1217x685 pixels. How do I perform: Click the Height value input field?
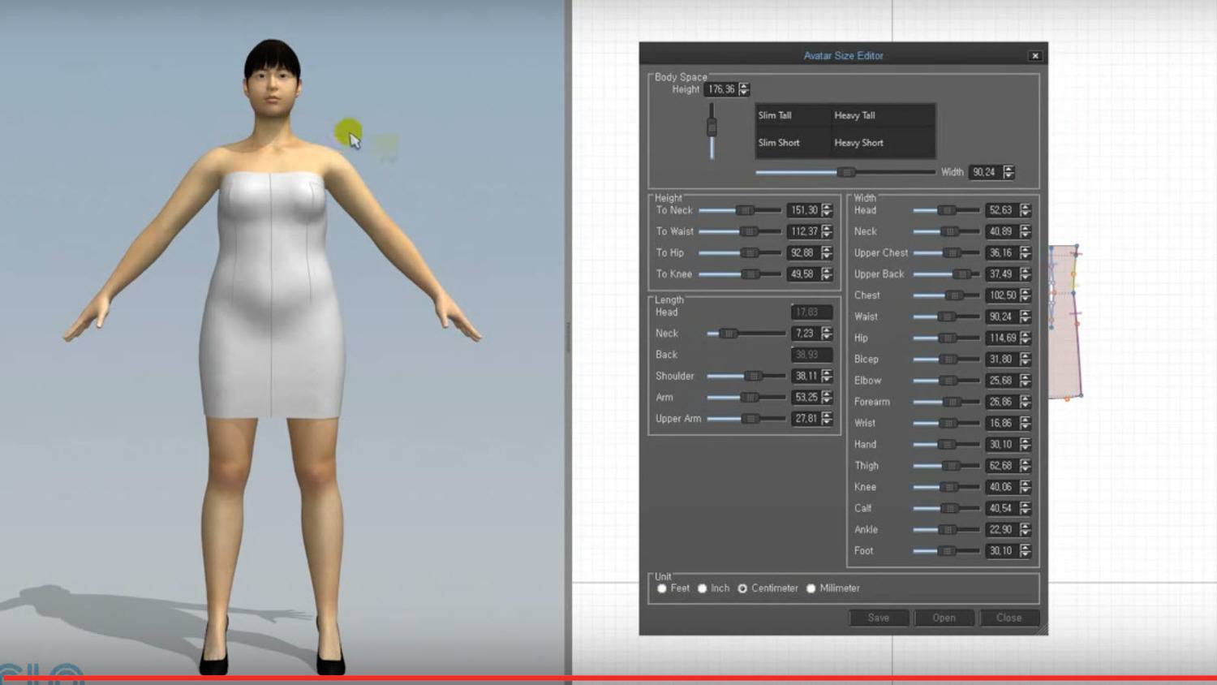722,89
